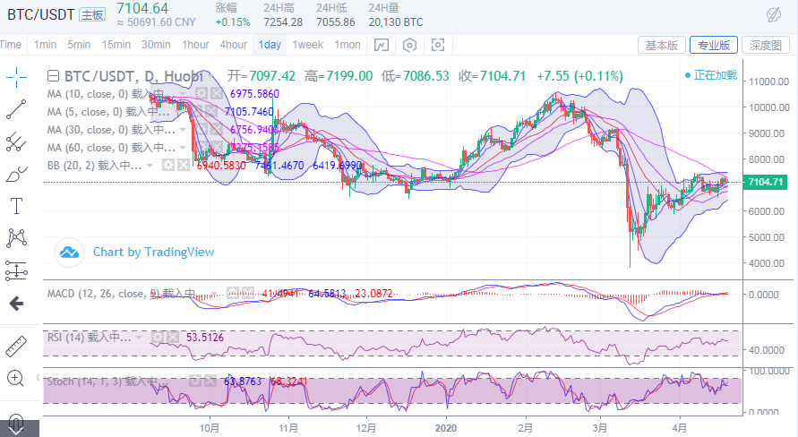The width and height of the screenshot is (798, 437).
Task: Select the pitchfork drawing tool
Action: 16,142
